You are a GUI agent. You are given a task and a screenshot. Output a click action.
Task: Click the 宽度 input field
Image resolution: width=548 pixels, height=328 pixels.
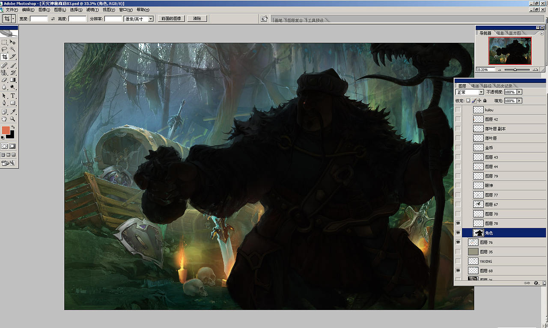click(39, 19)
